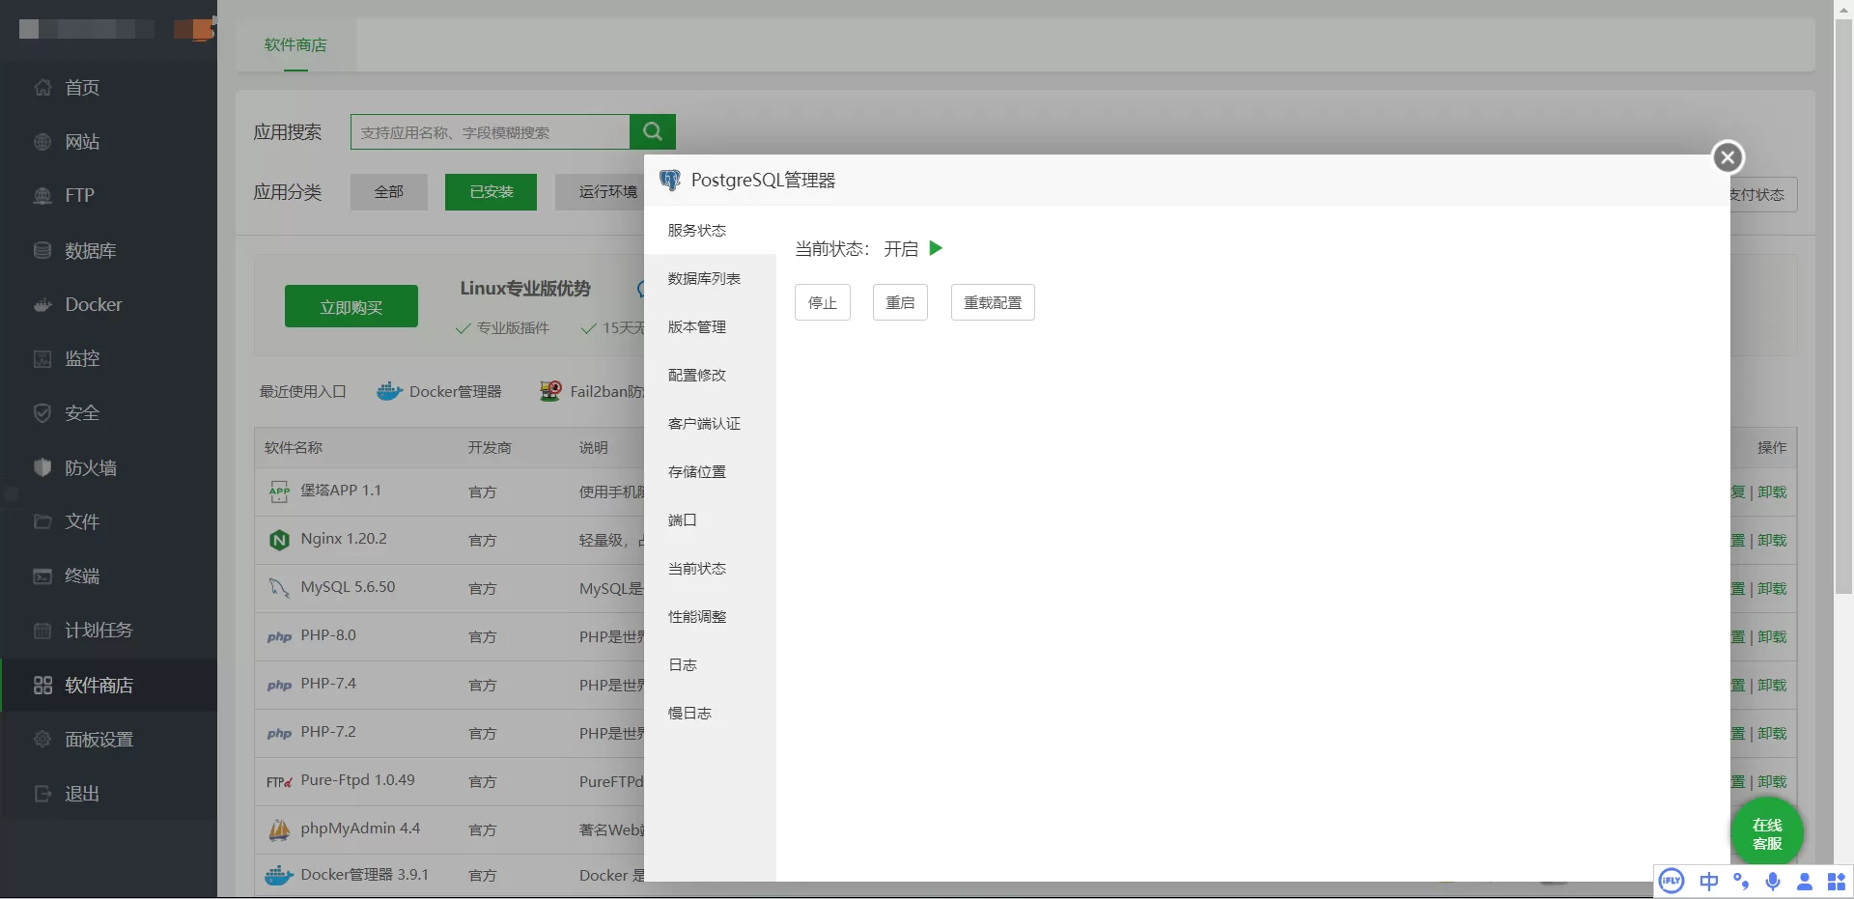Reload PostgreSQL configuration with 重载配置
This screenshot has width=1854, height=899.
coord(992,302)
